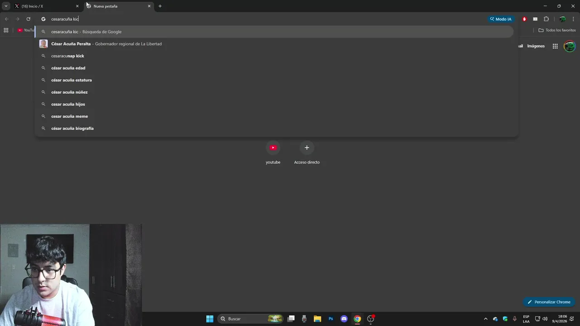Select the Nueva pestaña tab
This screenshot has height=326, width=580.
pyautogui.click(x=119, y=6)
